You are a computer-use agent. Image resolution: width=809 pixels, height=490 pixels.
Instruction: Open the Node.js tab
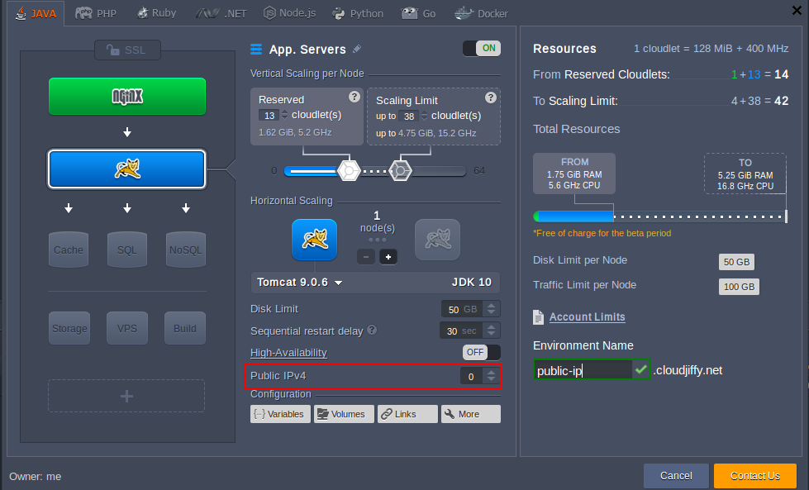[x=289, y=13]
